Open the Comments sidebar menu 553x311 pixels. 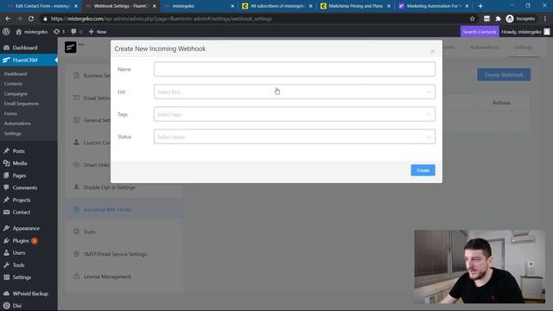coord(25,187)
